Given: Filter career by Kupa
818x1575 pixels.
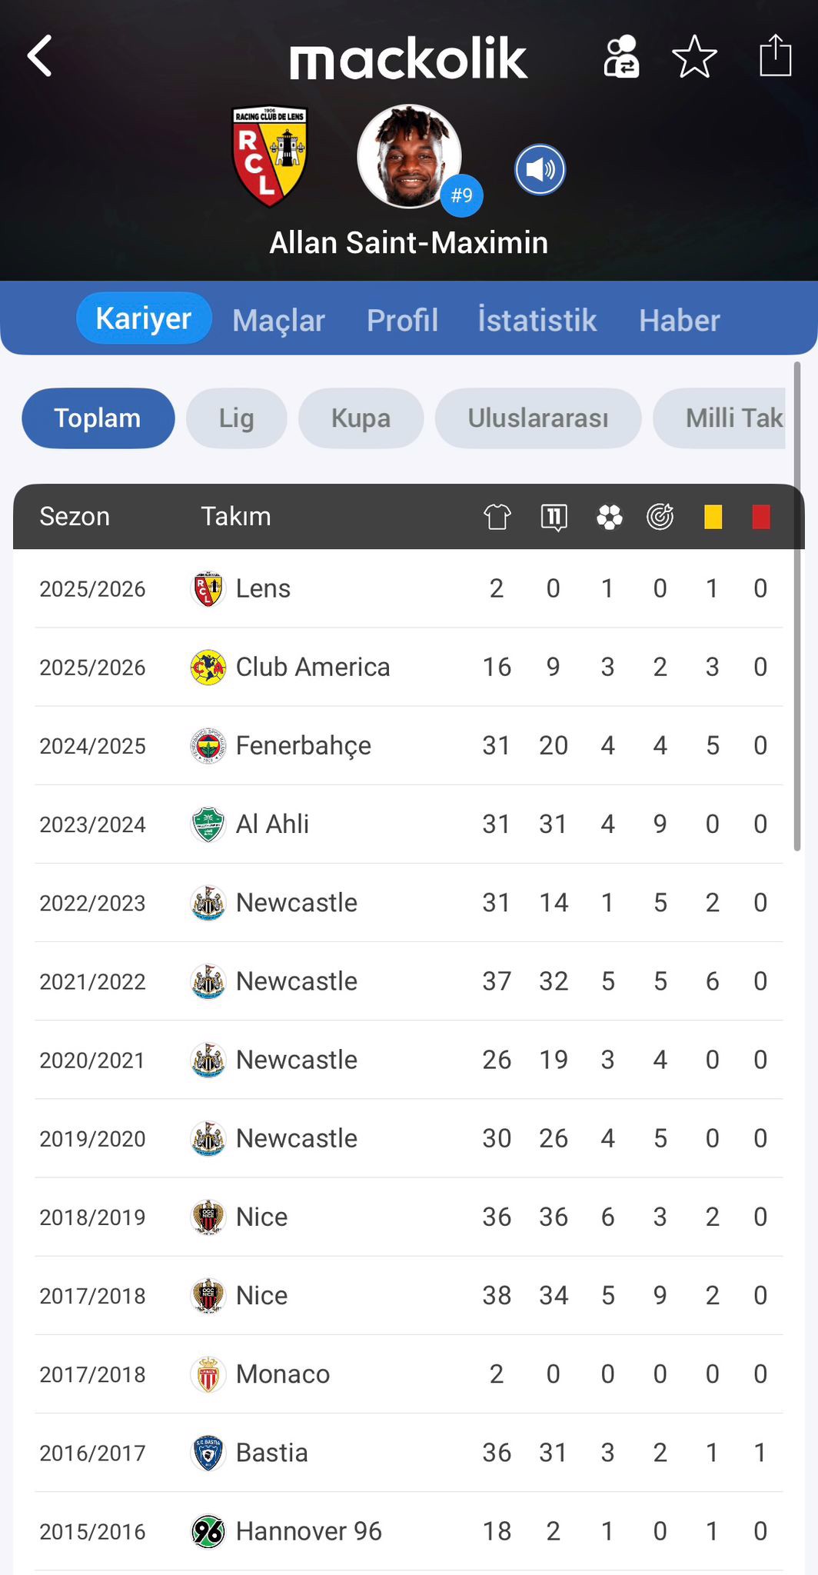Looking at the screenshot, I should point(361,418).
